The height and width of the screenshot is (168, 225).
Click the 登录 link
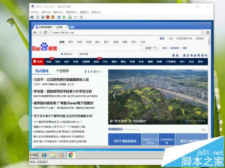tap(162, 38)
